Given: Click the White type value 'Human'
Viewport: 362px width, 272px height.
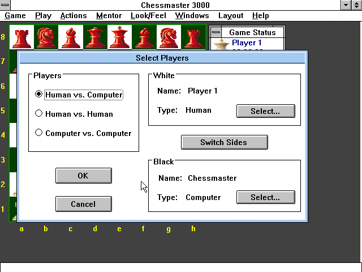Looking at the screenshot, I should click(x=199, y=110).
